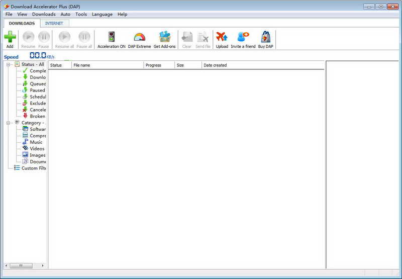Image resolution: width=402 pixels, height=279 pixels.
Task: Click the Upload airplane icon
Action: 222,37
